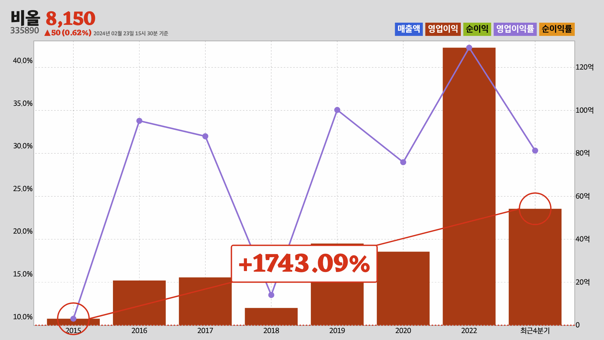This screenshot has height=340, width=604.
Task: Select the 매출액 legend button
Action: (x=409, y=29)
